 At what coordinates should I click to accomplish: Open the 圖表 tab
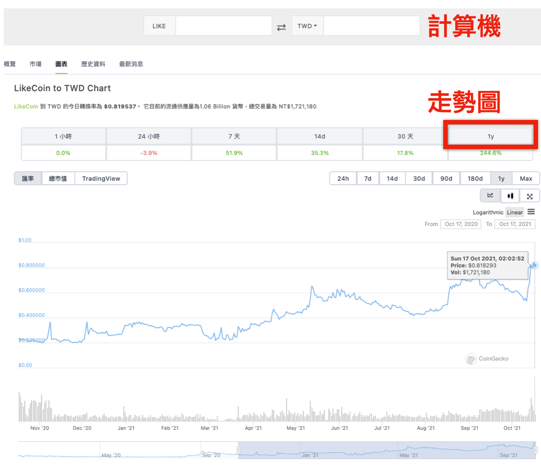[61, 64]
